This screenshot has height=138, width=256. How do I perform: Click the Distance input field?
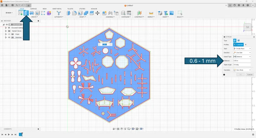242,61
